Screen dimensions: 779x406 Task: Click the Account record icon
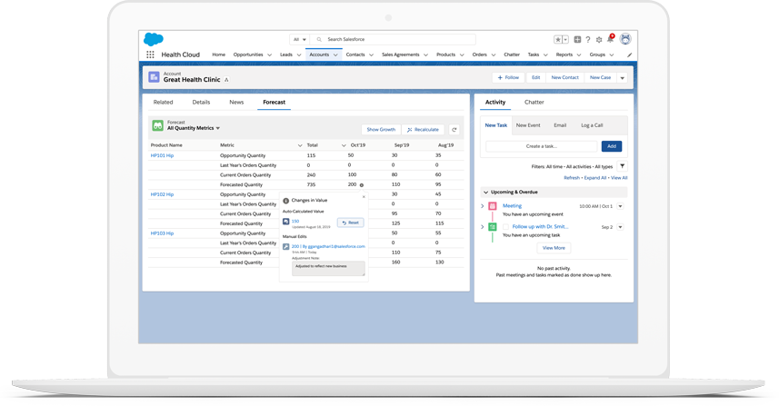(x=154, y=77)
